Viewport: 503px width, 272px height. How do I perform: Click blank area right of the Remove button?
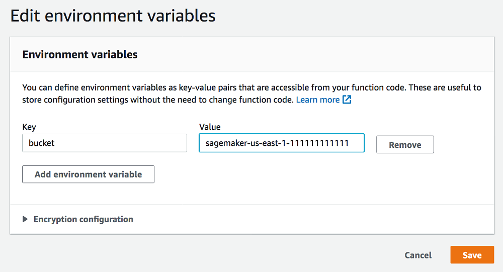463,145
